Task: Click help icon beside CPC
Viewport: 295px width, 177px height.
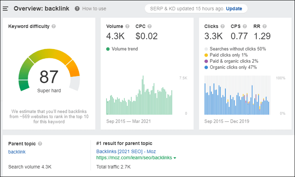Action: coord(149,26)
